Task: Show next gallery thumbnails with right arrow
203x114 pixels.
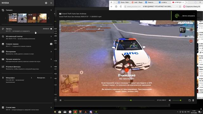Action: (49, 18)
